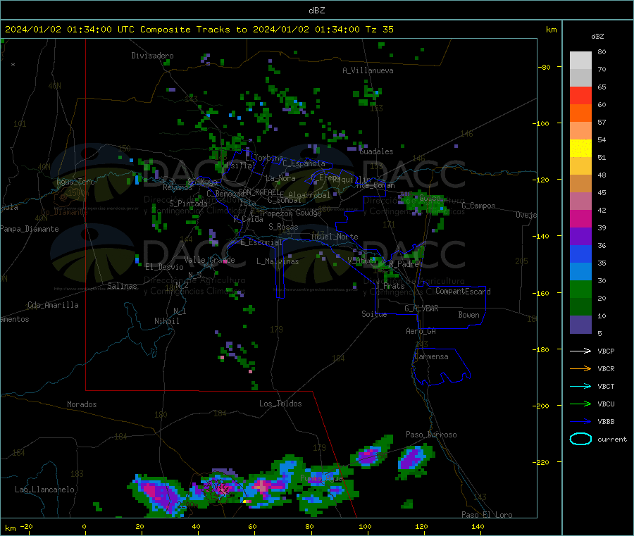Click the S_Pintada location label
This screenshot has height=536, width=634.
coord(188,204)
